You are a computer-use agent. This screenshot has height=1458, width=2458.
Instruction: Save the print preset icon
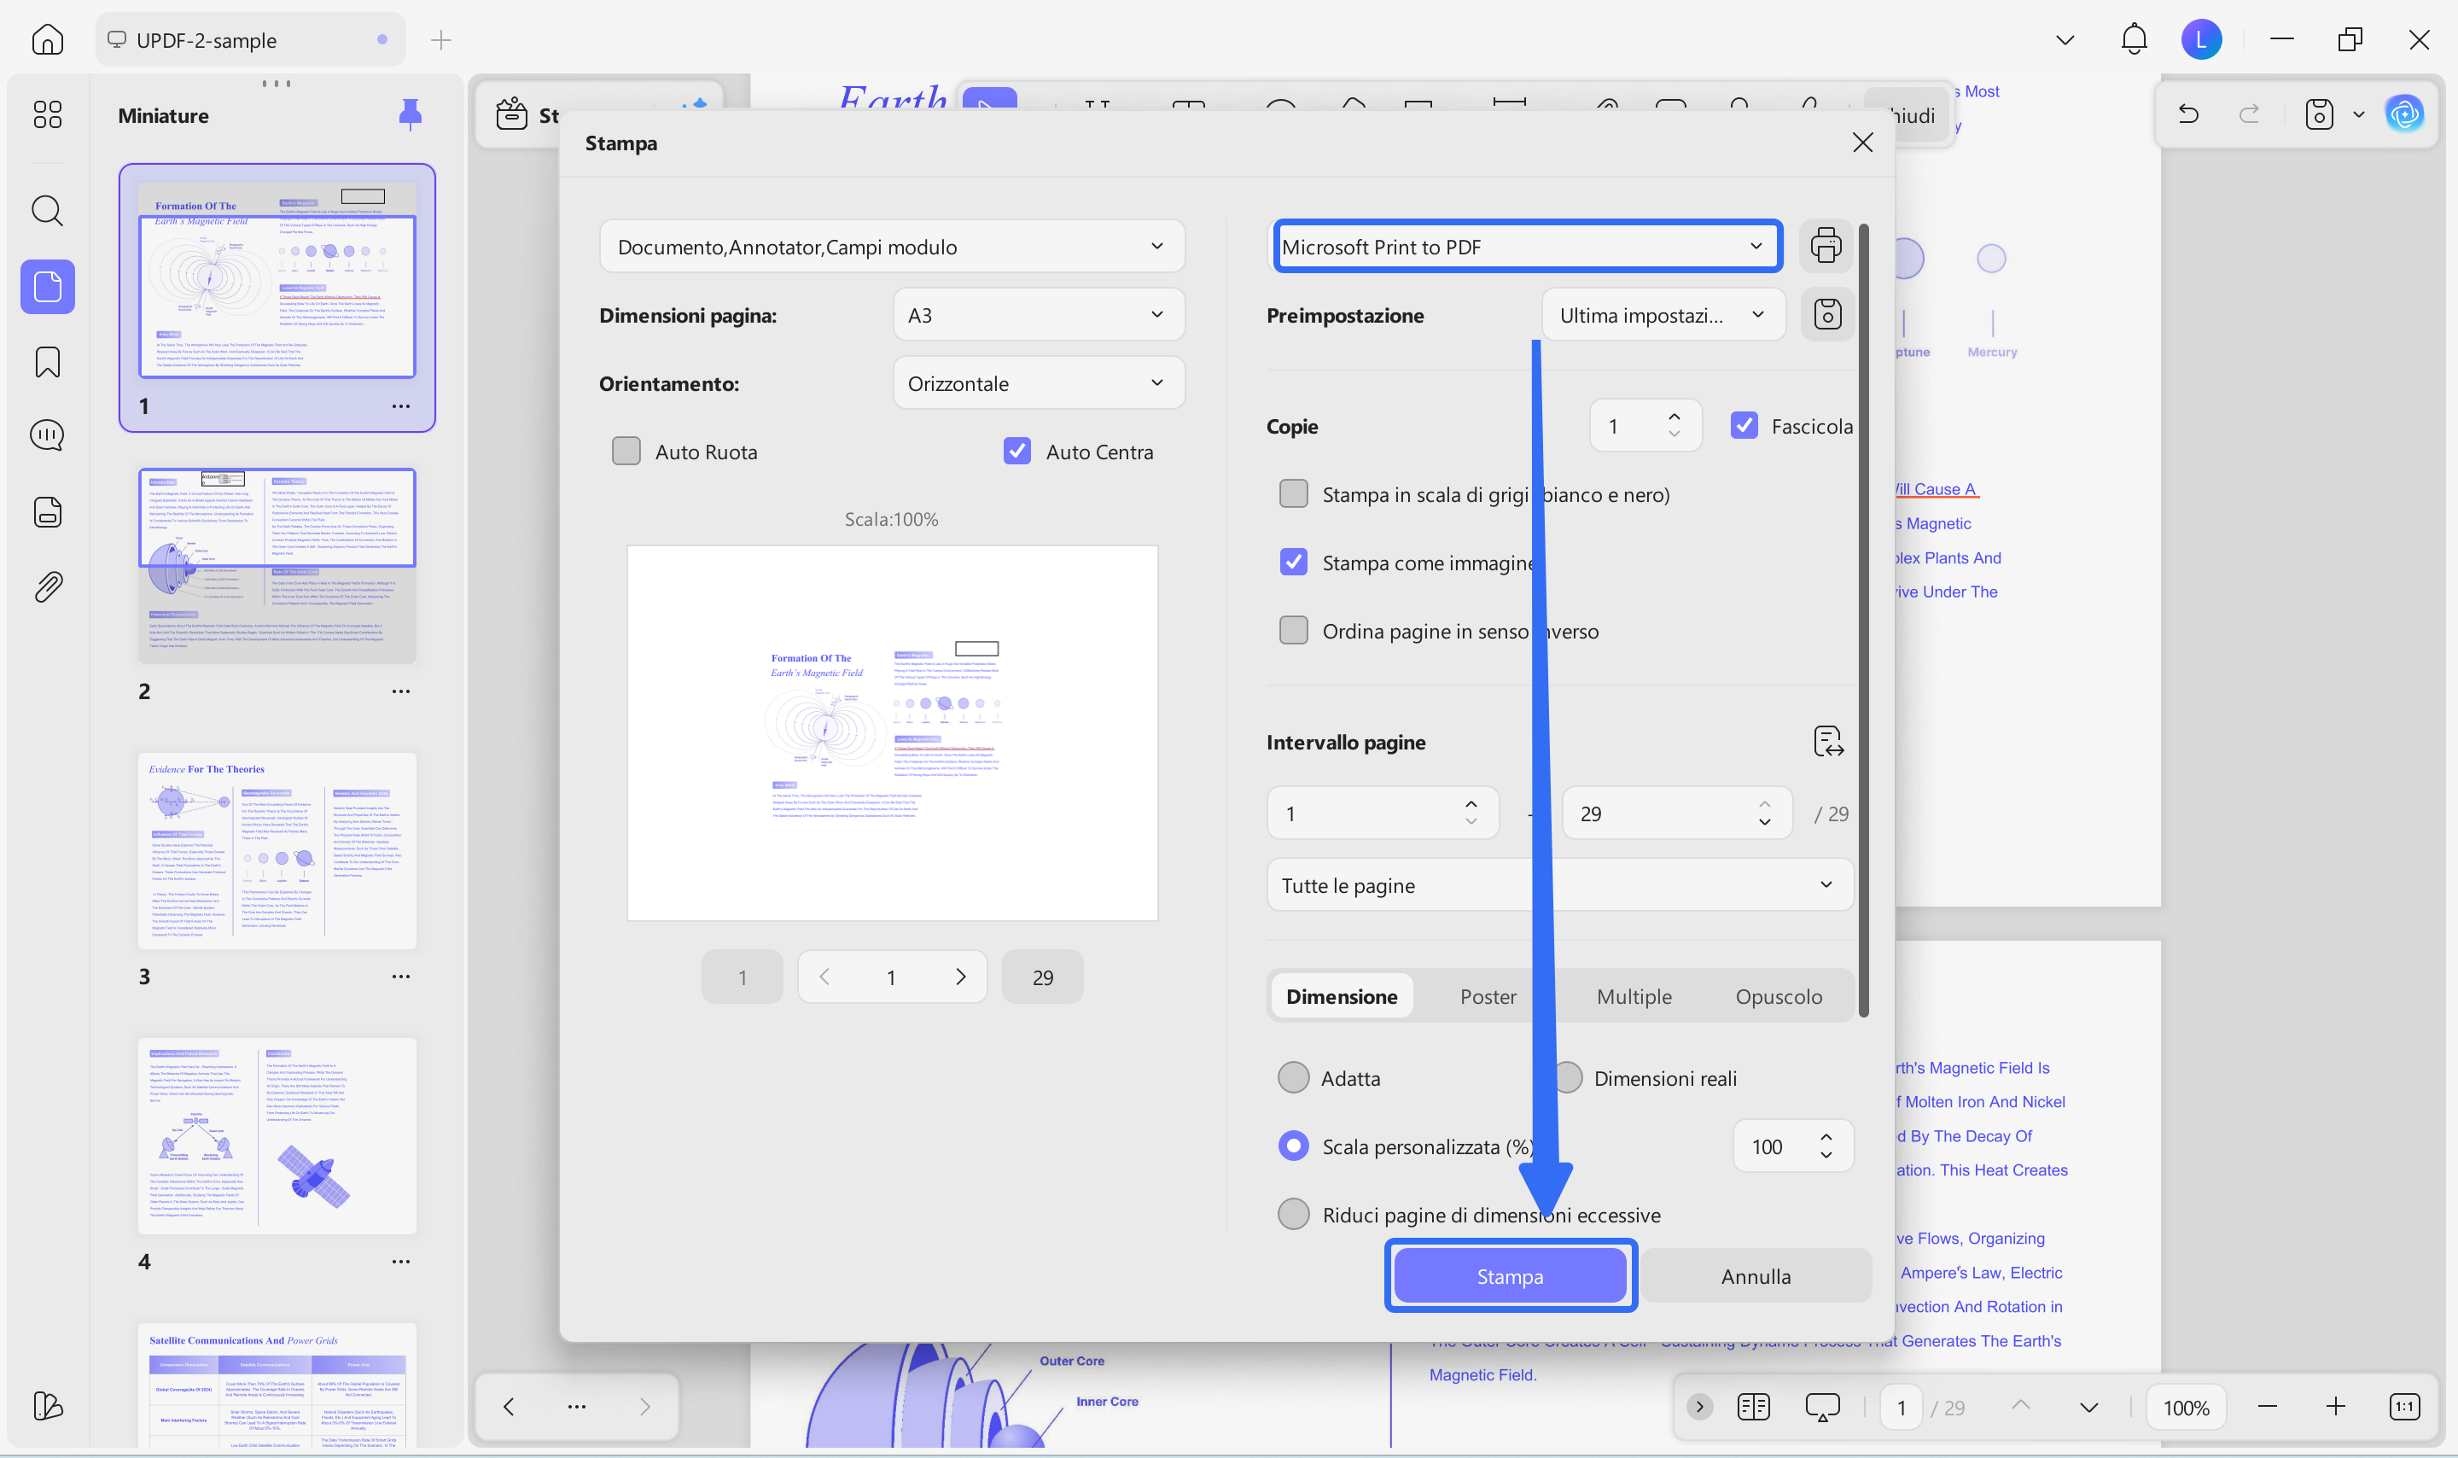[x=1826, y=314]
